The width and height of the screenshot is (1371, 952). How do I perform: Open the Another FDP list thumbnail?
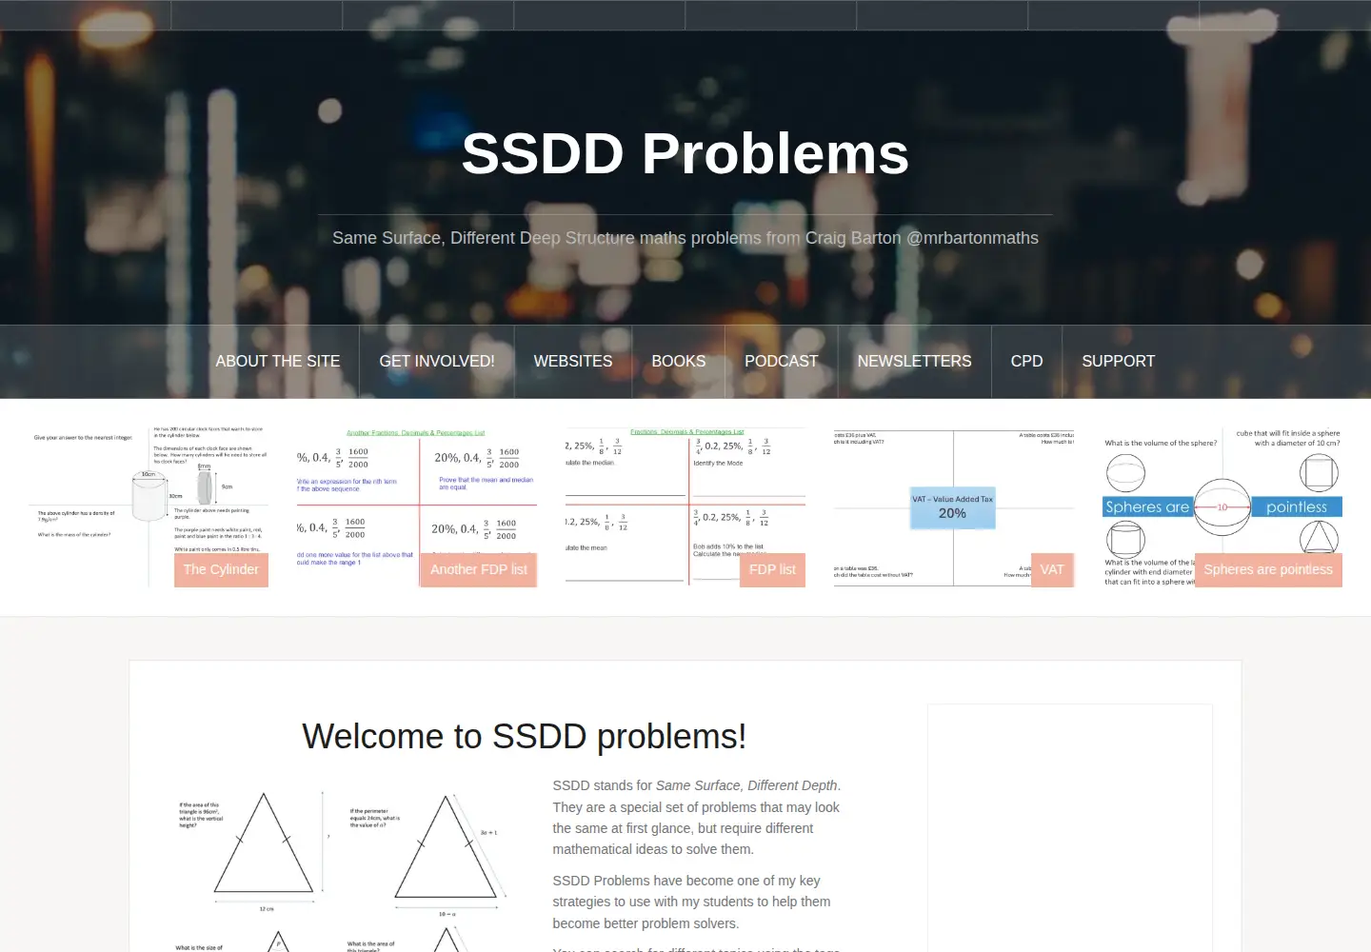pyautogui.click(x=417, y=507)
